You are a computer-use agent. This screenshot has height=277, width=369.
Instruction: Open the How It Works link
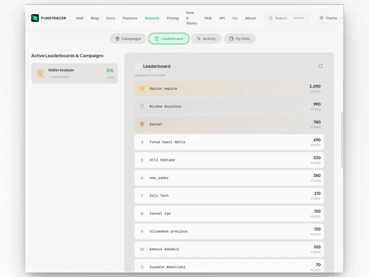point(192,18)
